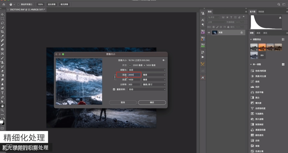
Task: Toggle grid view in 单一调整 section
Action: (x=283, y=64)
